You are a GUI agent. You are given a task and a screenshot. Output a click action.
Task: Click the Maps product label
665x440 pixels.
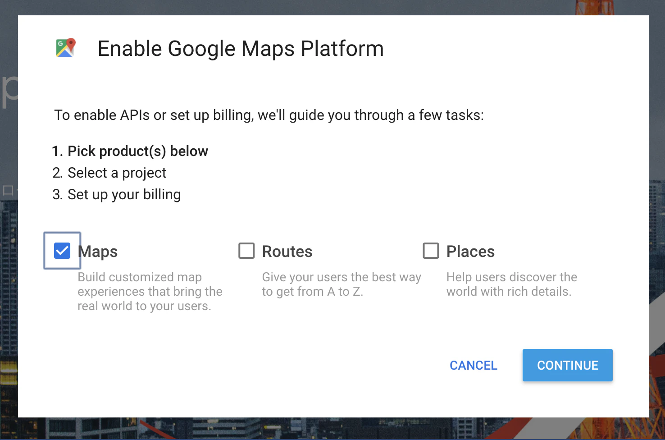98,252
